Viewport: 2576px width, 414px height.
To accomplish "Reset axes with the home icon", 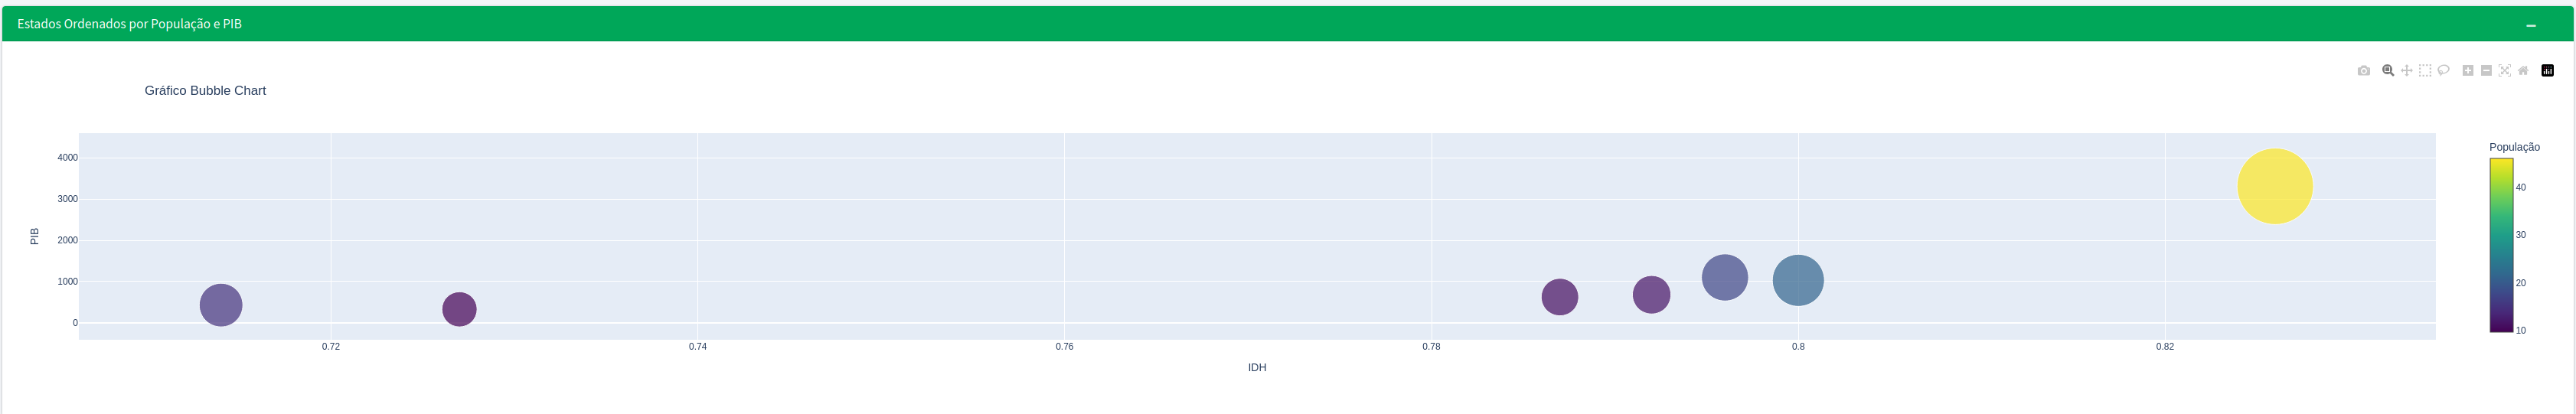I will point(2523,71).
